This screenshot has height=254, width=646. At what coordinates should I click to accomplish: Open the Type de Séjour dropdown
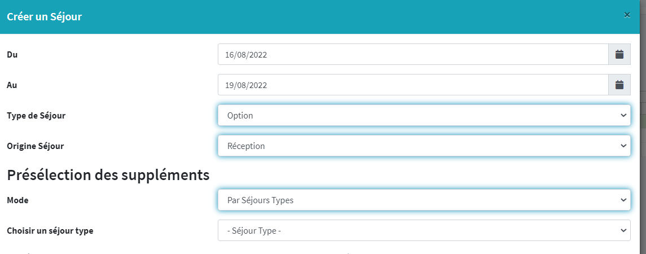coord(423,116)
